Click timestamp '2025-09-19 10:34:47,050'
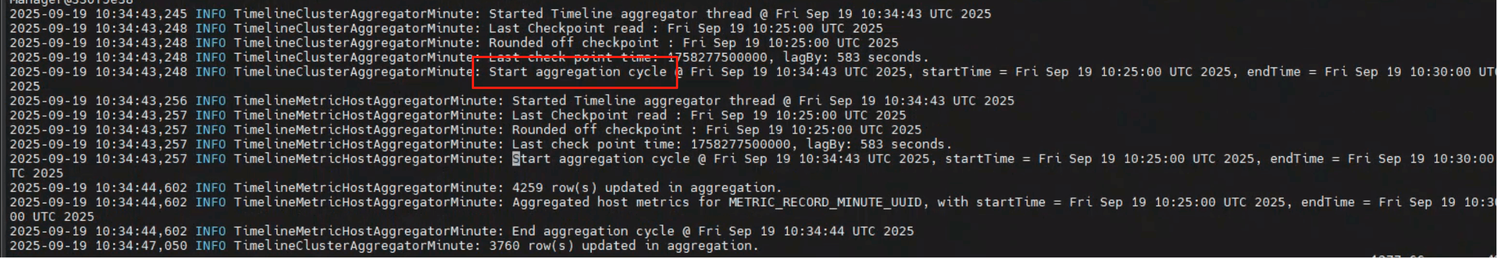Viewport: 1497px width, 258px height. click(98, 246)
